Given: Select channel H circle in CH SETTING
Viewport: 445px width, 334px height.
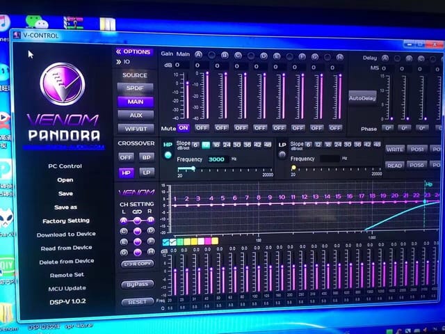Looking at the screenshot, I should pyautogui.click(x=151, y=252).
